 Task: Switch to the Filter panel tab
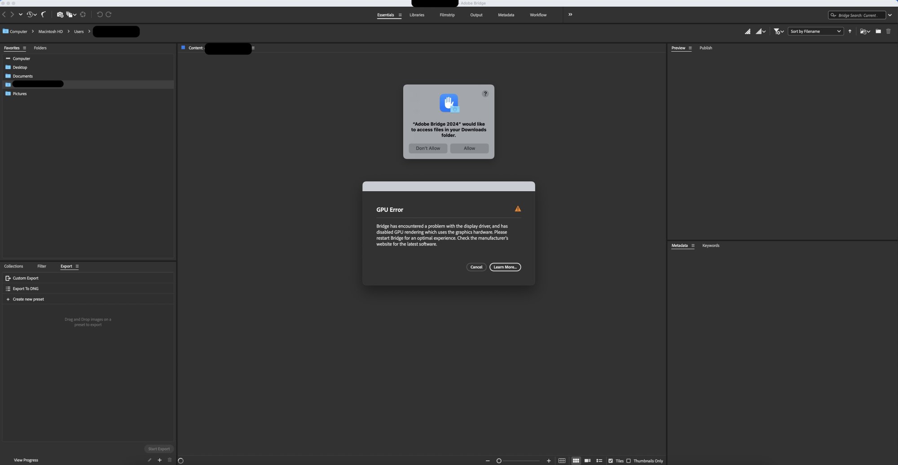(42, 266)
